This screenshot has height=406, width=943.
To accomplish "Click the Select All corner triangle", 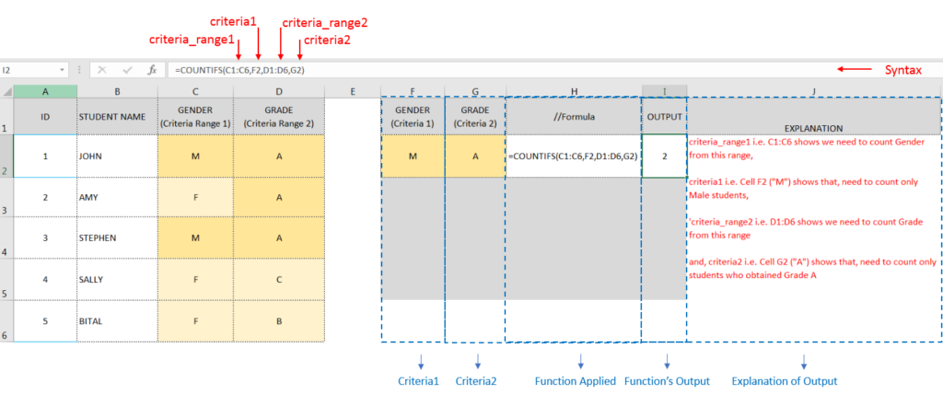I will pyautogui.click(x=6, y=92).
